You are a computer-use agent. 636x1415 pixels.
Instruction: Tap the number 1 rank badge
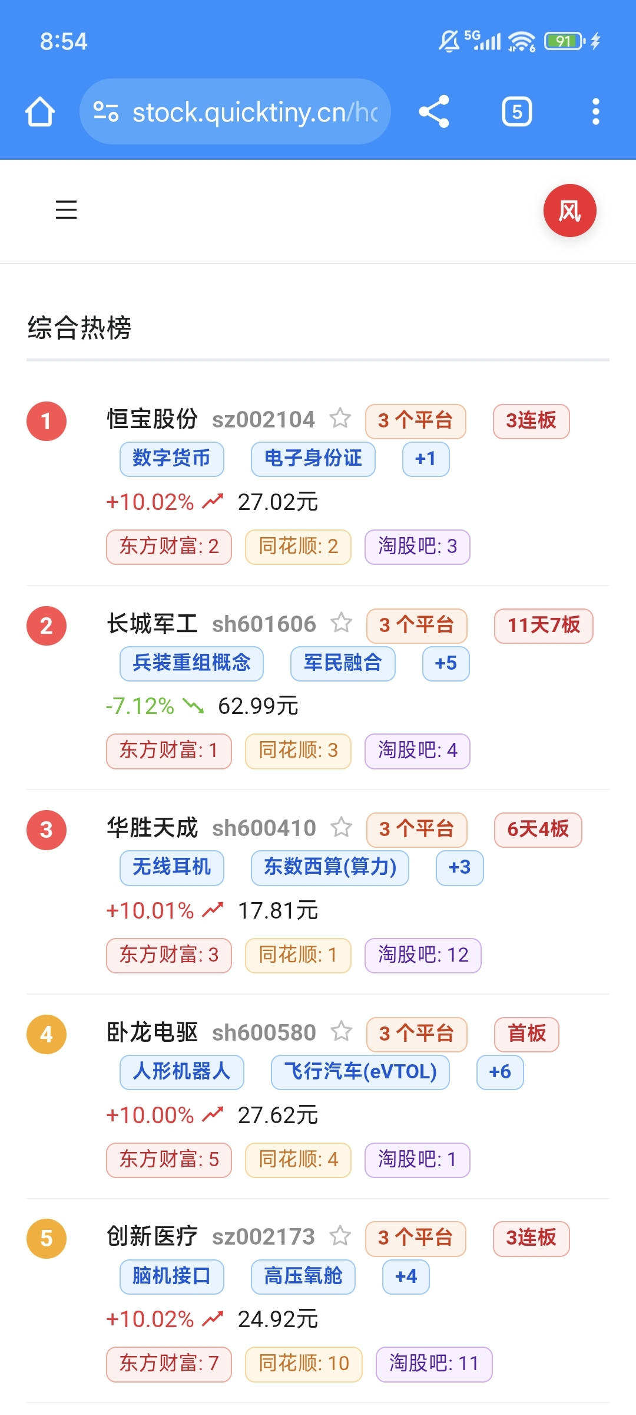[47, 421]
